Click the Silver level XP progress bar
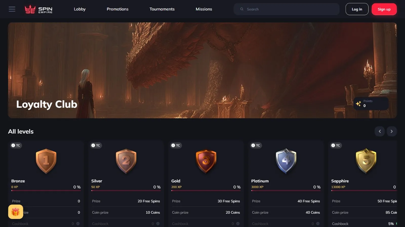Viewport: 405px width, 227px height. pyautogui.click(x=126, y=190)
